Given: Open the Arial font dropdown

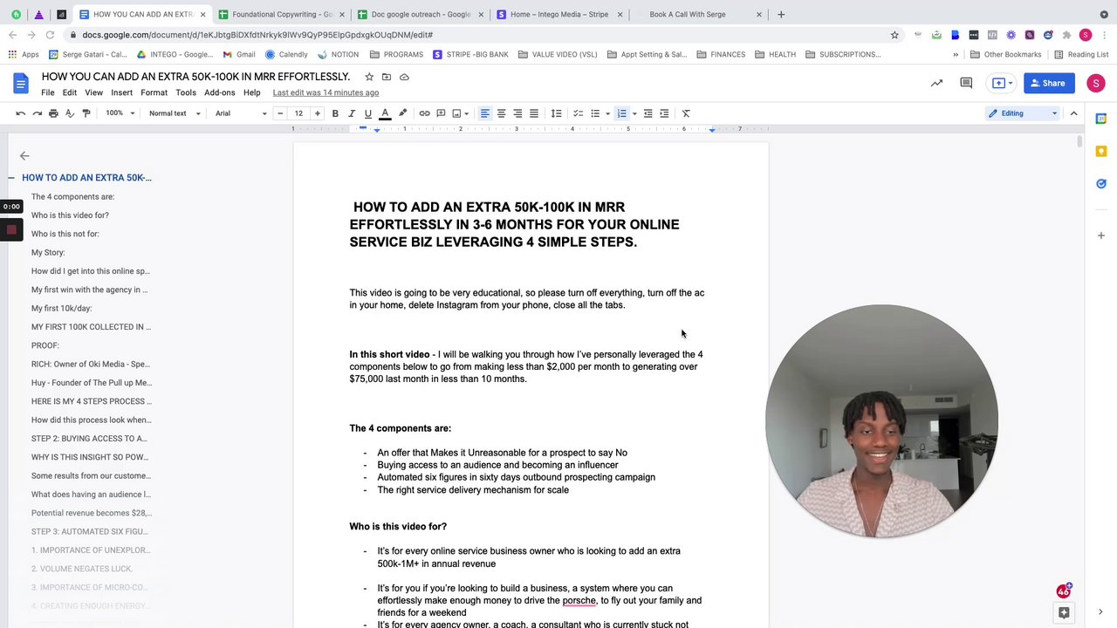Looking at the screenshot, I should [x=241, y=113].
